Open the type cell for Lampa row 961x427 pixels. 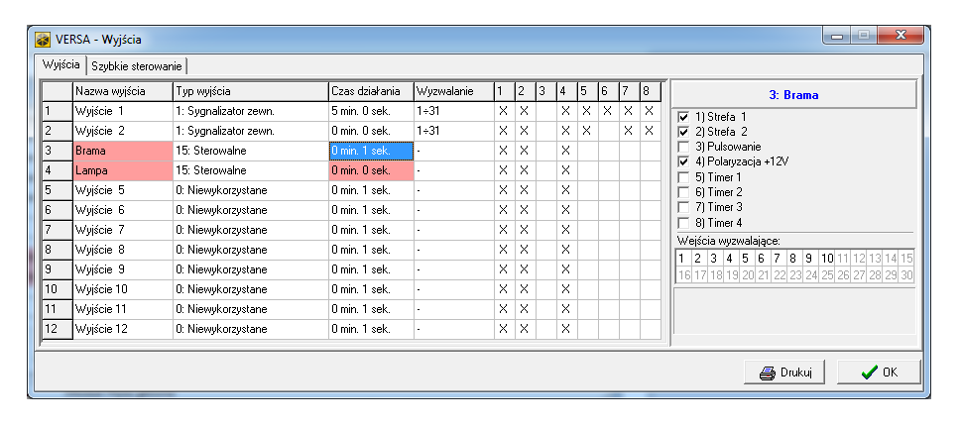[250, 170]
